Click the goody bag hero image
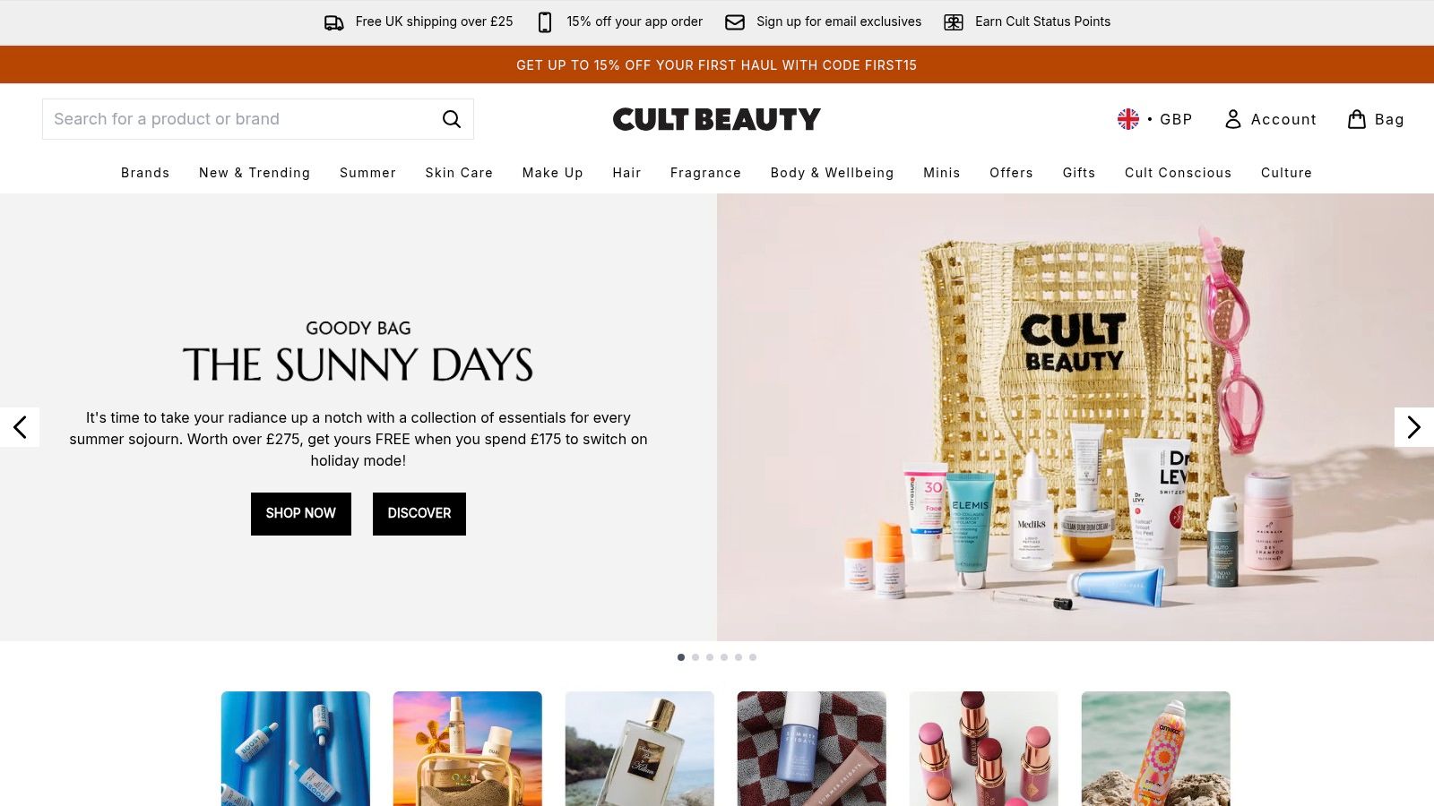This screenshot has height=806, width=1434. [x=1075, y=417]
